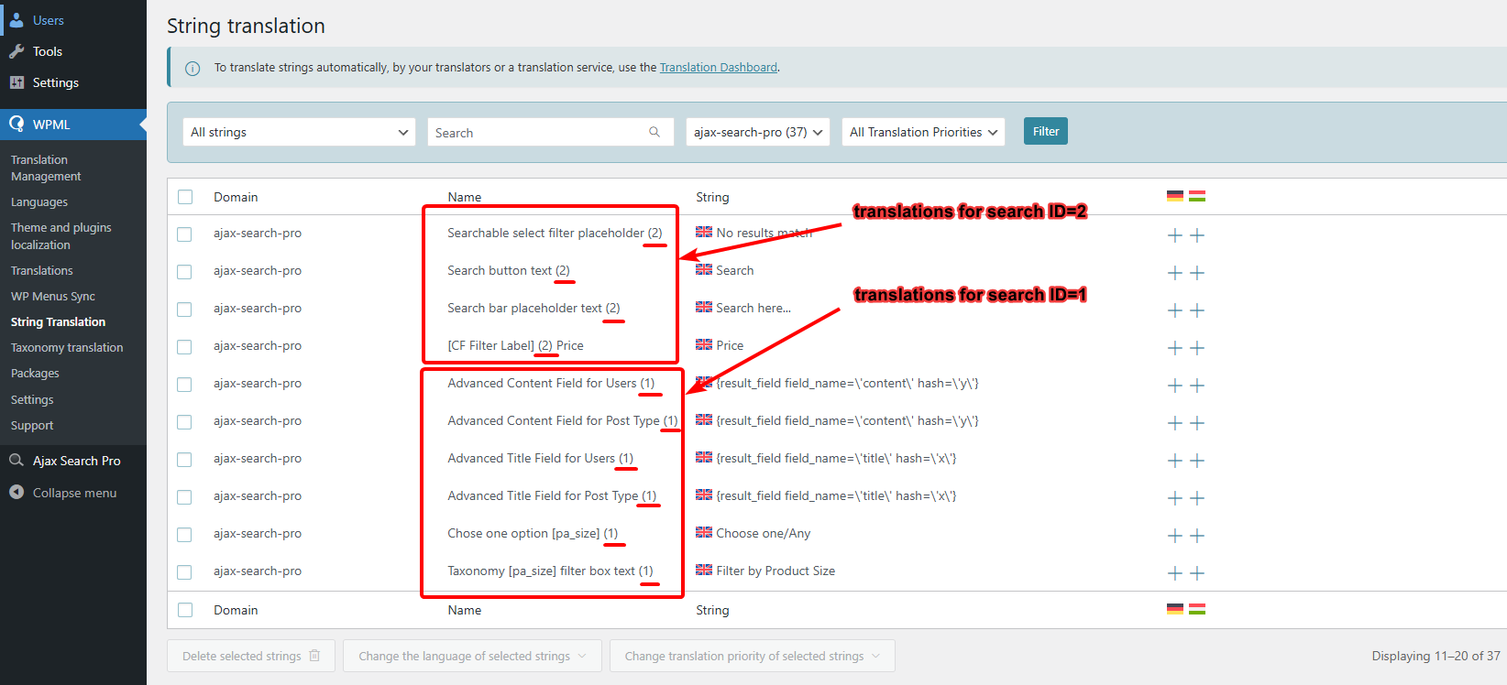Toggle the select-all checkbox in table header

(x=185, y=197)
